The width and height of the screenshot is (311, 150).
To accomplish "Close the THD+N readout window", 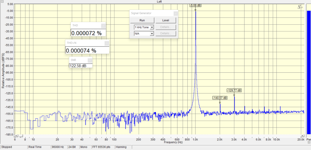I will [x=107, y=43].
